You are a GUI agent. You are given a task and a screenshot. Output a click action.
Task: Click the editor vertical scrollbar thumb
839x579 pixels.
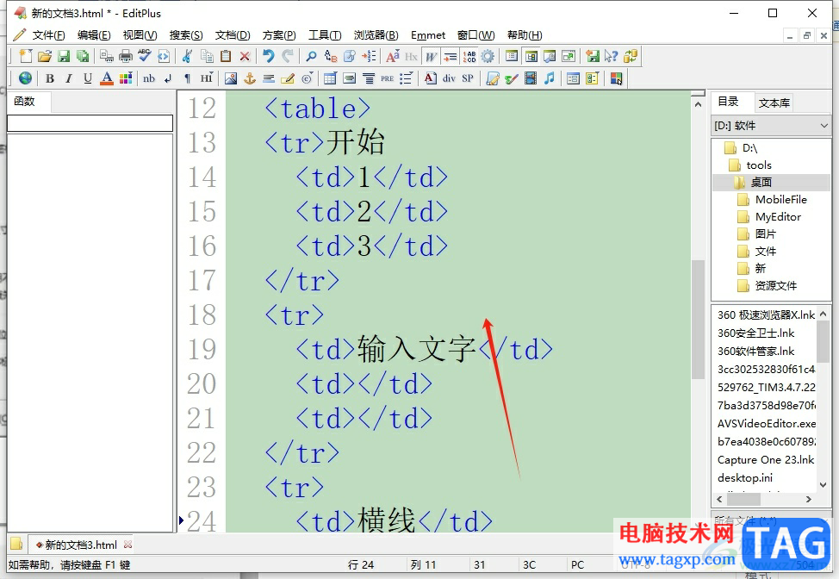tap(698, 320)
